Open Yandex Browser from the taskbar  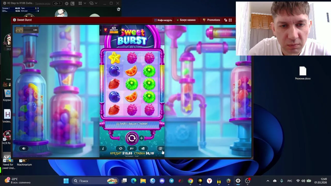coord(209,181)
